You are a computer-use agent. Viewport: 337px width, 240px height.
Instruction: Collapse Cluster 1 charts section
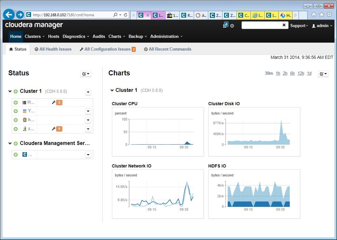(112, 90)
